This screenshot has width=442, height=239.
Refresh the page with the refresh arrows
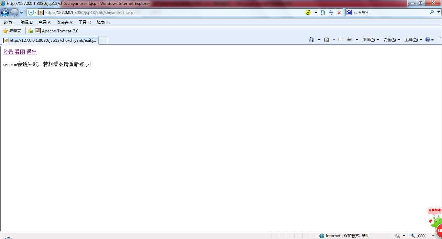pyautogui.click(x=331, y=13)
